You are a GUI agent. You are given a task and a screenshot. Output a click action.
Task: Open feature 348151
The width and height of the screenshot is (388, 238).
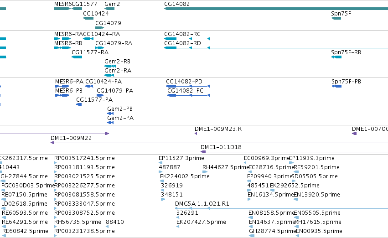[172, 195]
